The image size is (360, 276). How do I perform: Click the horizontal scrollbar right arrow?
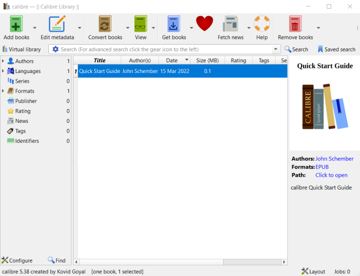point(284,262)
